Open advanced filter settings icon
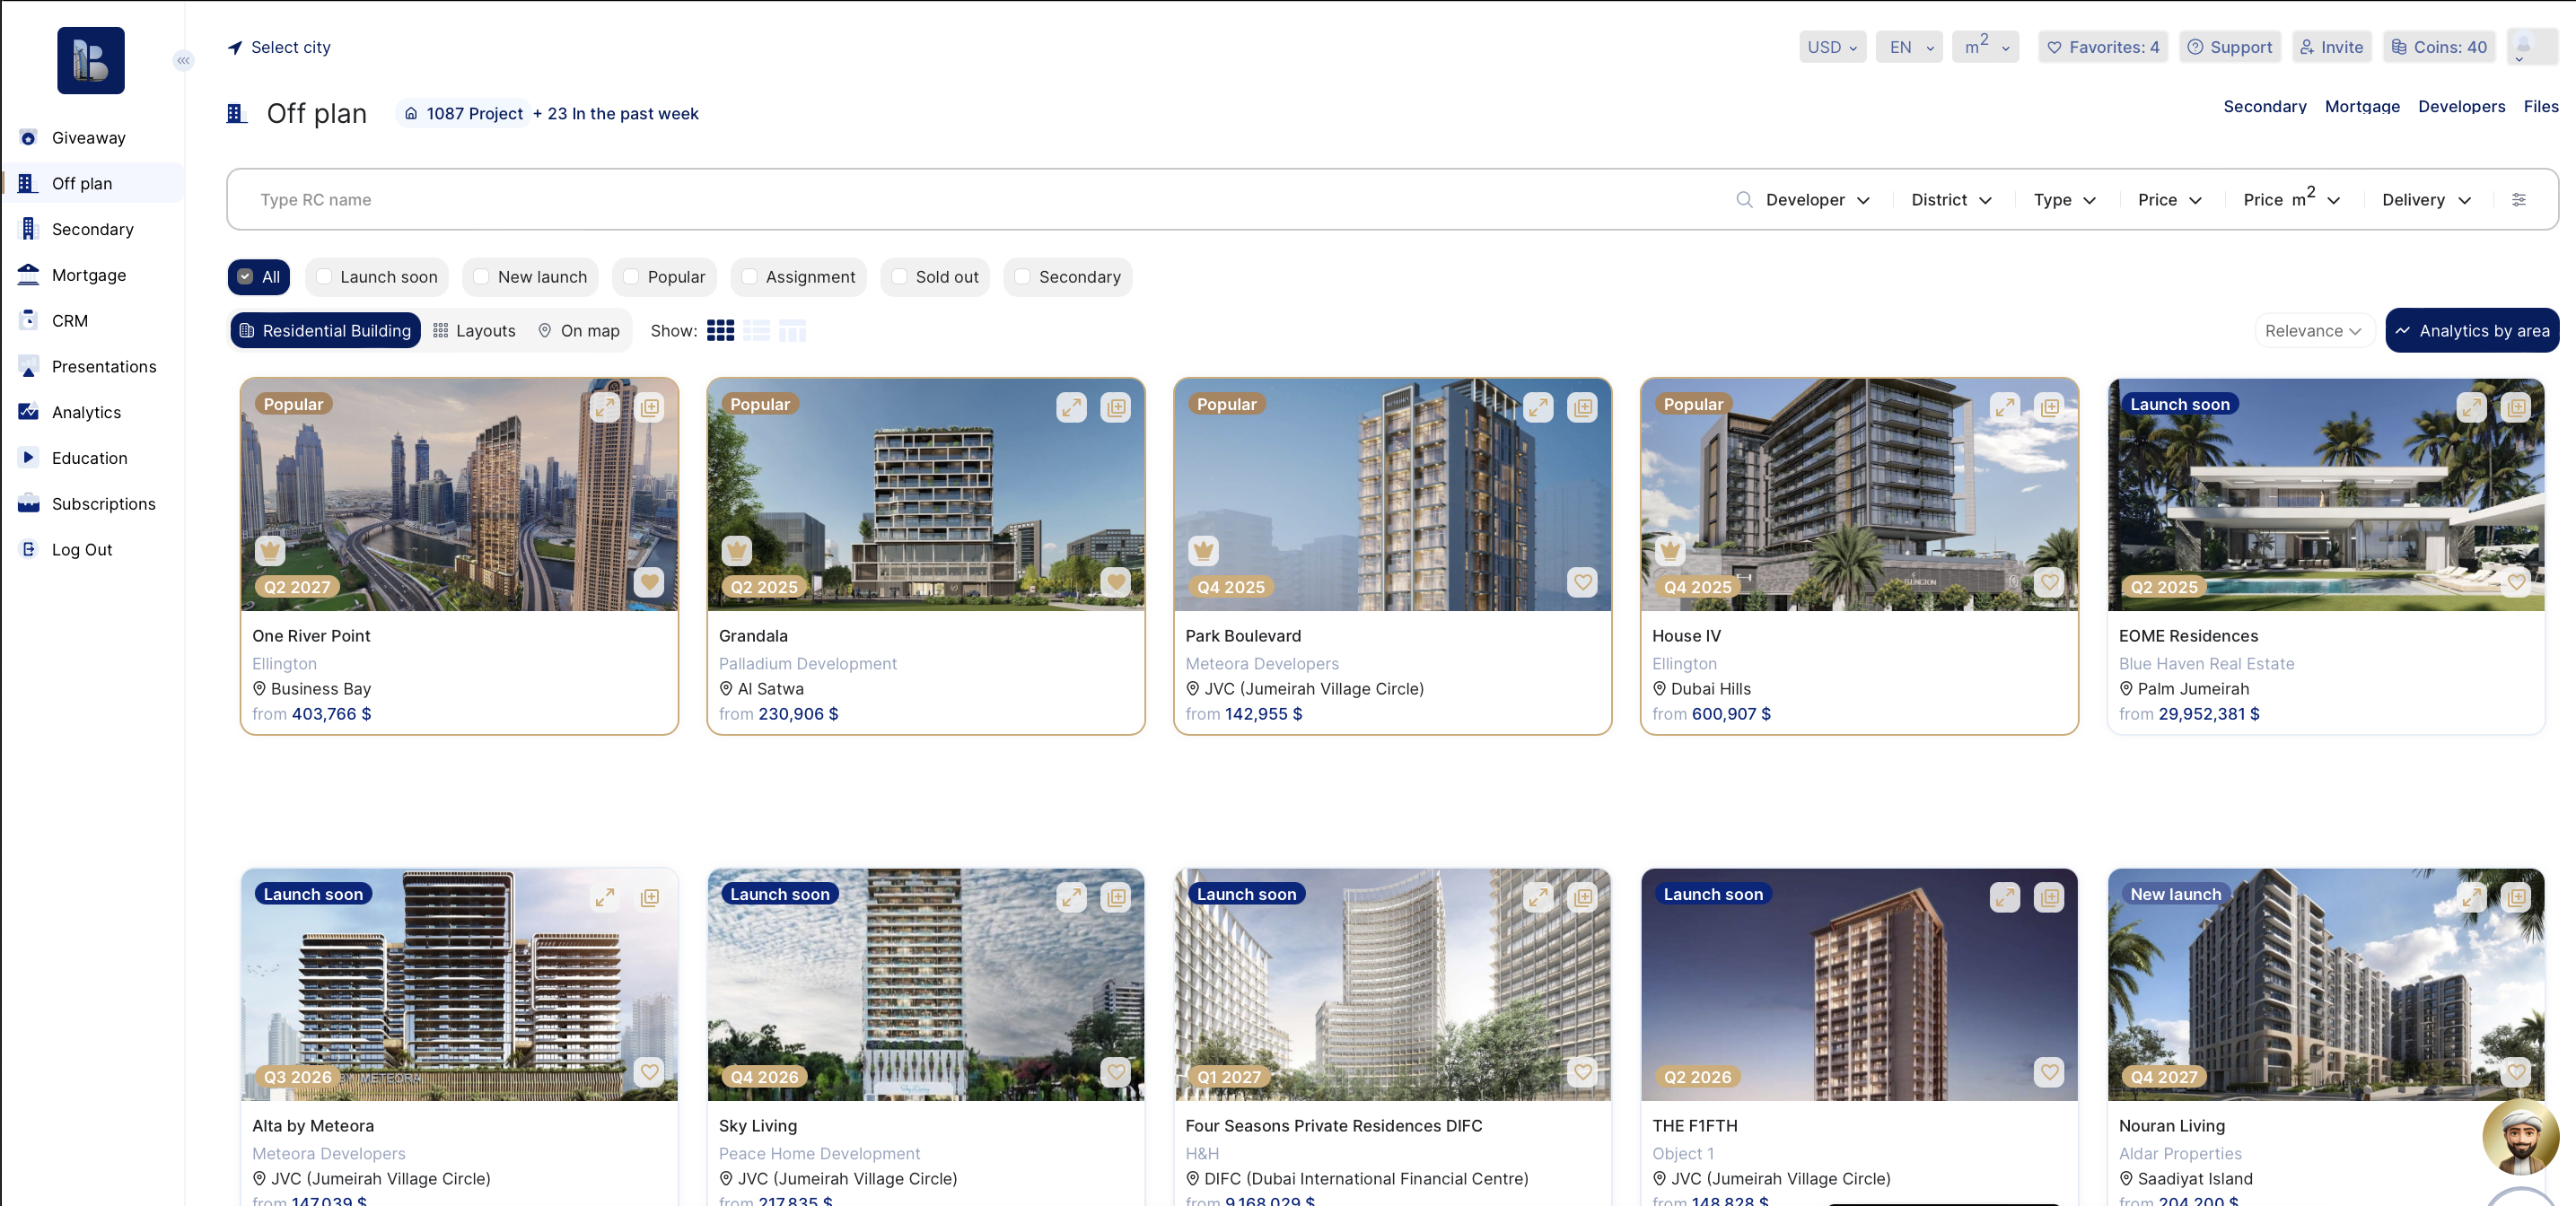Viewport: 2576px width, 1206px height. (x=2518, y=200)
